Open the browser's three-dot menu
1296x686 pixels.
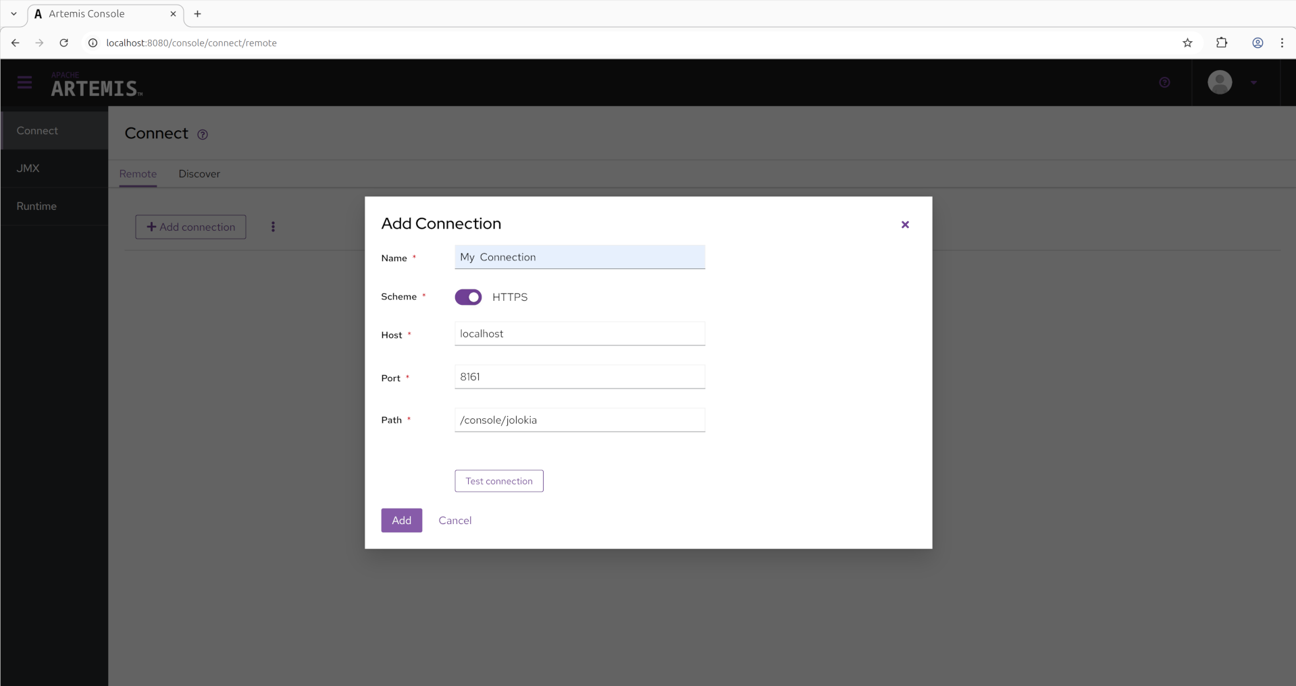(x=1282, y=42)
